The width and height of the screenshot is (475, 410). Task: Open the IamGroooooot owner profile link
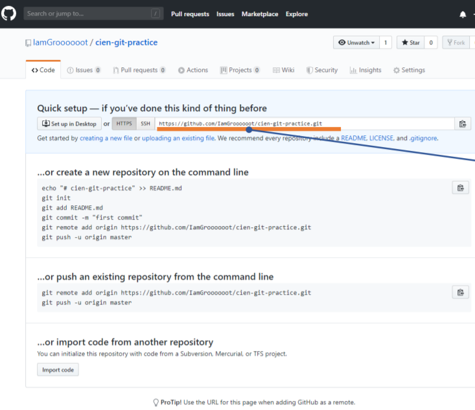coord(60,42)
